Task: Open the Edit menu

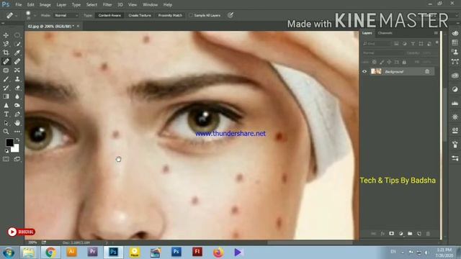Action: [x=30, y=5]
